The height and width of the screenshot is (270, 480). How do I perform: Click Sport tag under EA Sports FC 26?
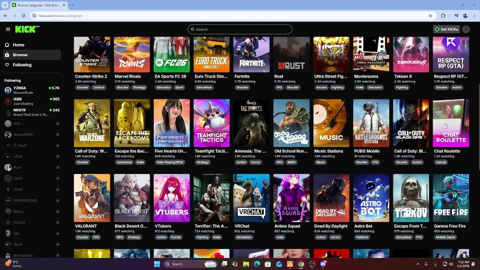[179, 87]
